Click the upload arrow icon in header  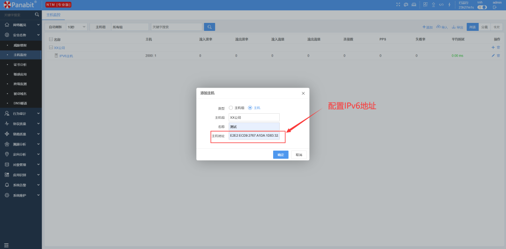pos(433,5)
